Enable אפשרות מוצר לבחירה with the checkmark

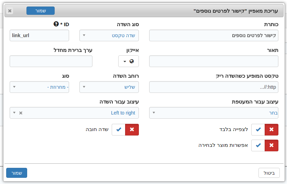point(258,145)
